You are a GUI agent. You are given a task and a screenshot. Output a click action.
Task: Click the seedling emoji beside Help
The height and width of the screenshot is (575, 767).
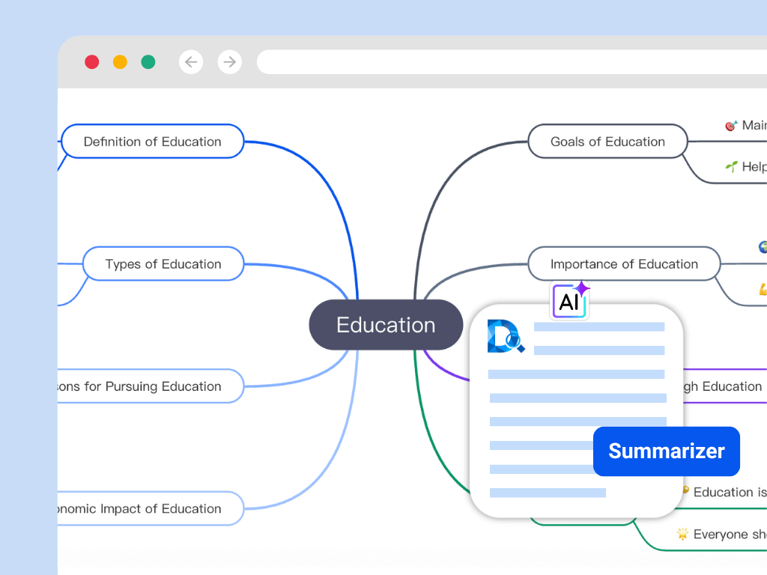coord(731,167)
